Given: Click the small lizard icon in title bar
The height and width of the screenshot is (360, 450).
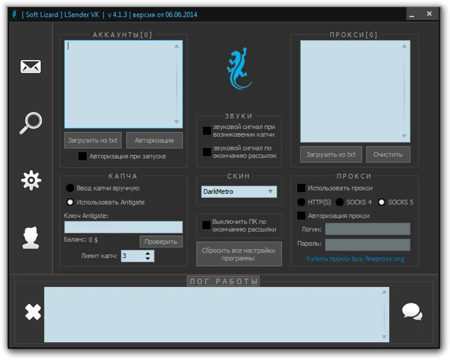Looking at the screenshot, I should coord(14,14).
